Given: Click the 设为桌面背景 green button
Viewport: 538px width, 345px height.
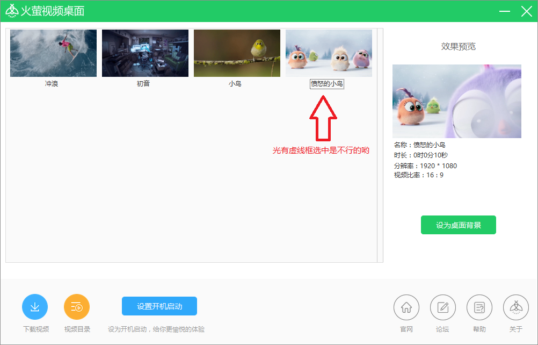Looking at the screenshot, I should pos(458,225).
